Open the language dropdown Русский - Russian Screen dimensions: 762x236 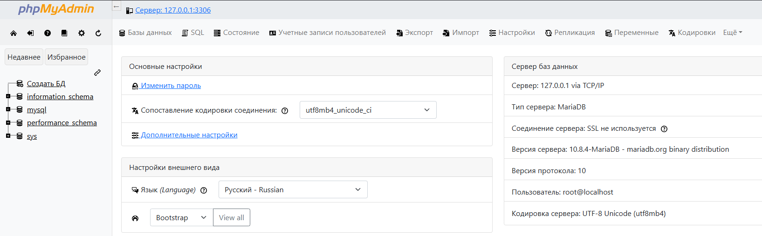293,189
